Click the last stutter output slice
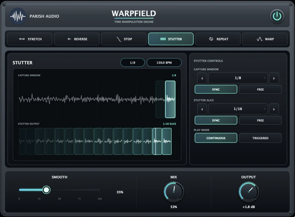 pyautogui.click(x=167, y=141)
